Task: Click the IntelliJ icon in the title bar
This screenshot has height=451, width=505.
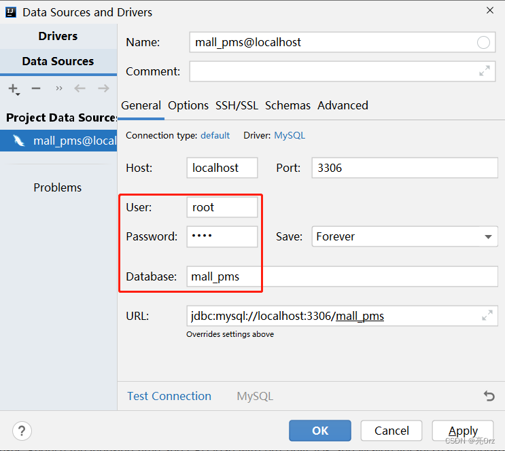Action: (11, 12)
